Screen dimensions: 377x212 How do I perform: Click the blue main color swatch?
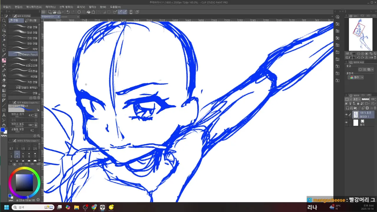click(3, 130)
